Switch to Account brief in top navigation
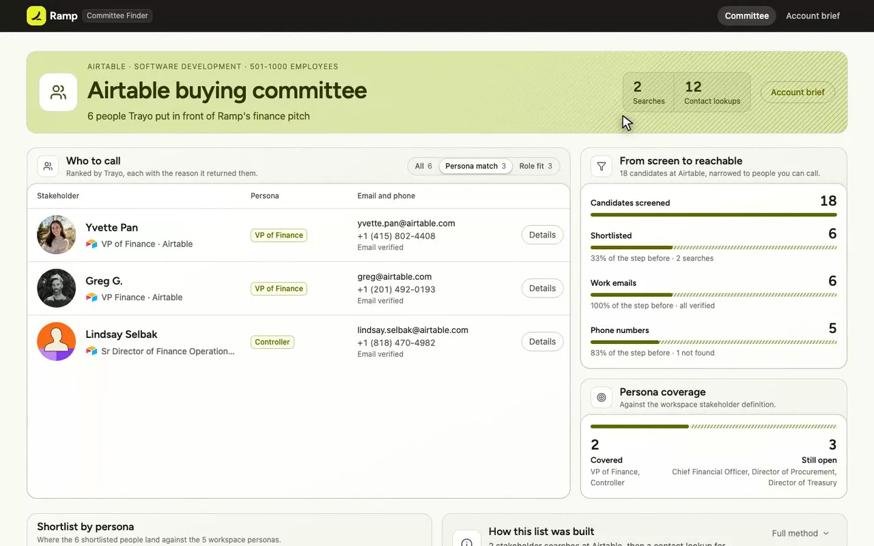The height and width of the screenshot is (546, 874). (813, 16)
